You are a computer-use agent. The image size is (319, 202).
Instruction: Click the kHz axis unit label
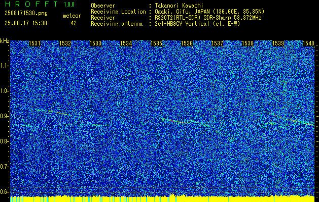[5, 41]
